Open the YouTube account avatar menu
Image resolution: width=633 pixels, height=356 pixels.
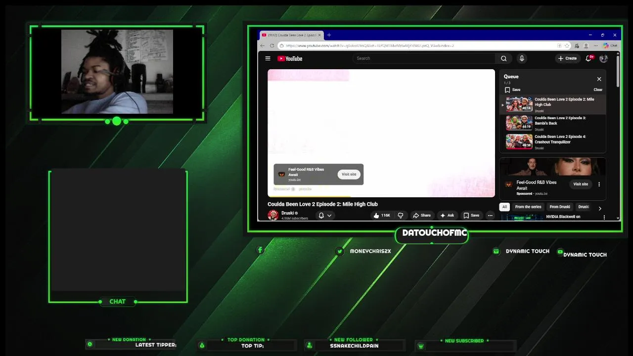pos(603,58)
